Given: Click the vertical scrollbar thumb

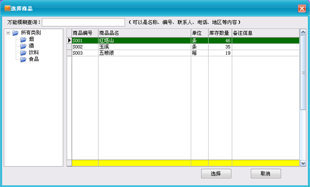Looking at the screenshot, I should pyautogui.click(x=303, y=72).
